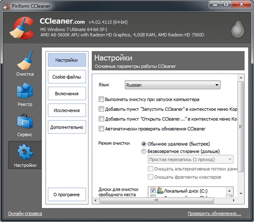The height and width of the screenshot is (222, 254).
Task: Enable cleaning on computer startup checkbox
Action: point(101,99)
